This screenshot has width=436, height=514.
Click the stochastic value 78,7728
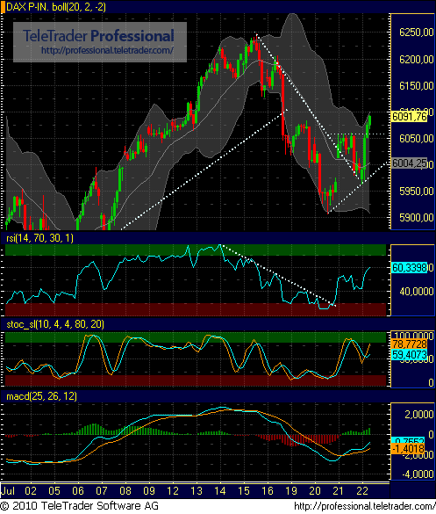410,344
